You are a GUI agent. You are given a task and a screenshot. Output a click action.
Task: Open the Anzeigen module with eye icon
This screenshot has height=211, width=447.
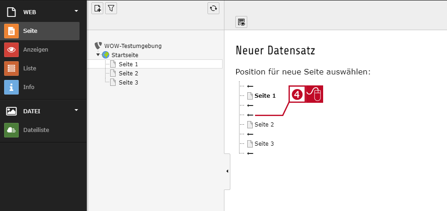pyautogui.click(x=40, y=50)
